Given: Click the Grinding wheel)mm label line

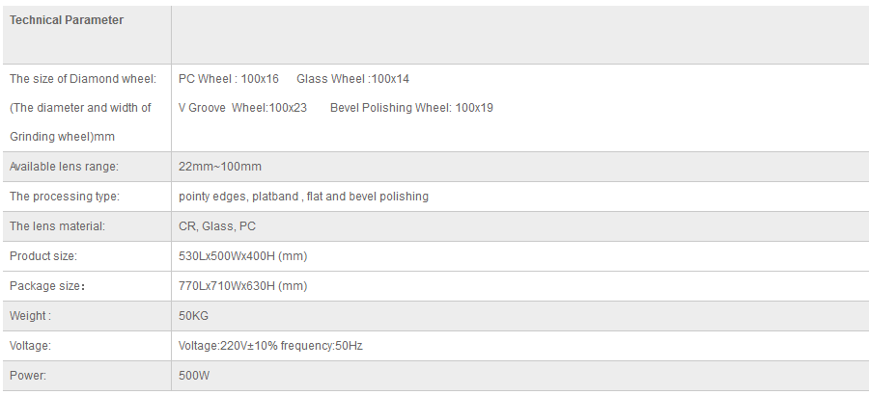Looking at the screenshot, I should click(62, 137).
